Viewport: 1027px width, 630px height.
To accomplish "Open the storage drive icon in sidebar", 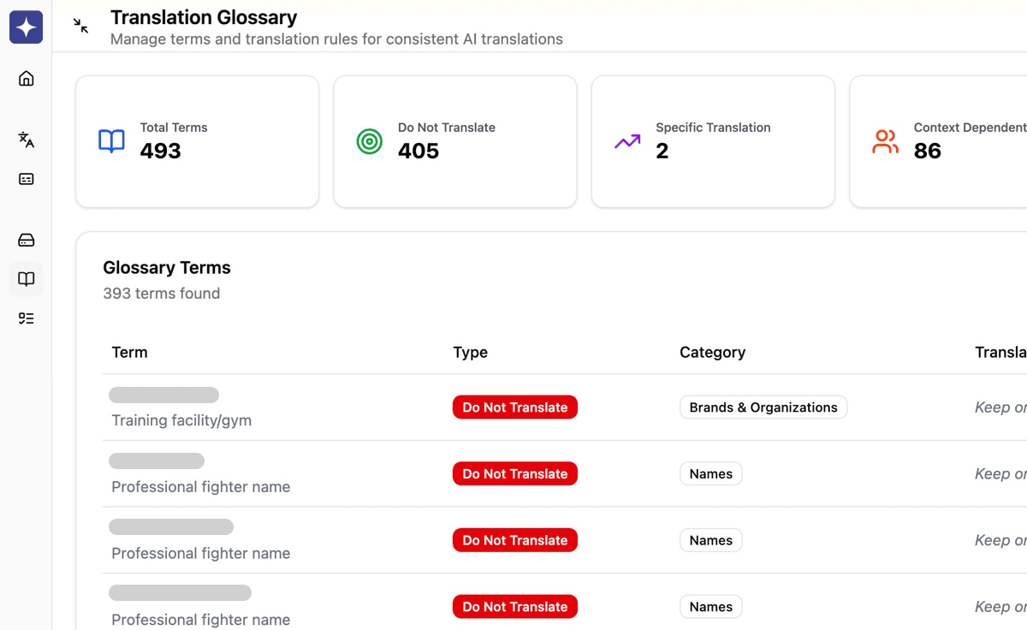I will 26,240.
